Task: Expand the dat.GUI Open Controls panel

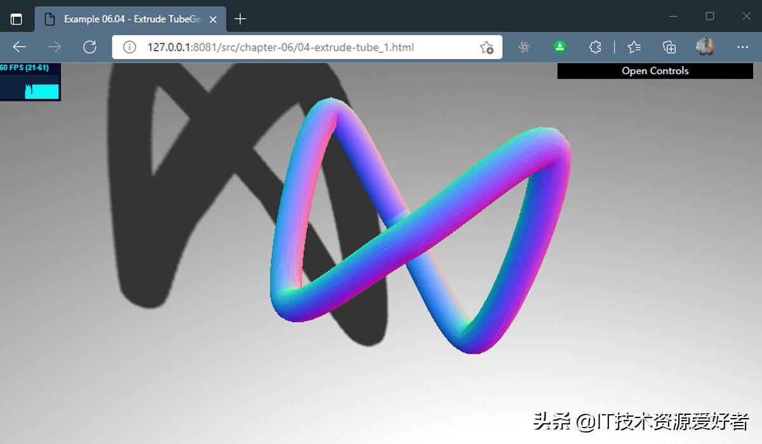Action: [654, 70]
